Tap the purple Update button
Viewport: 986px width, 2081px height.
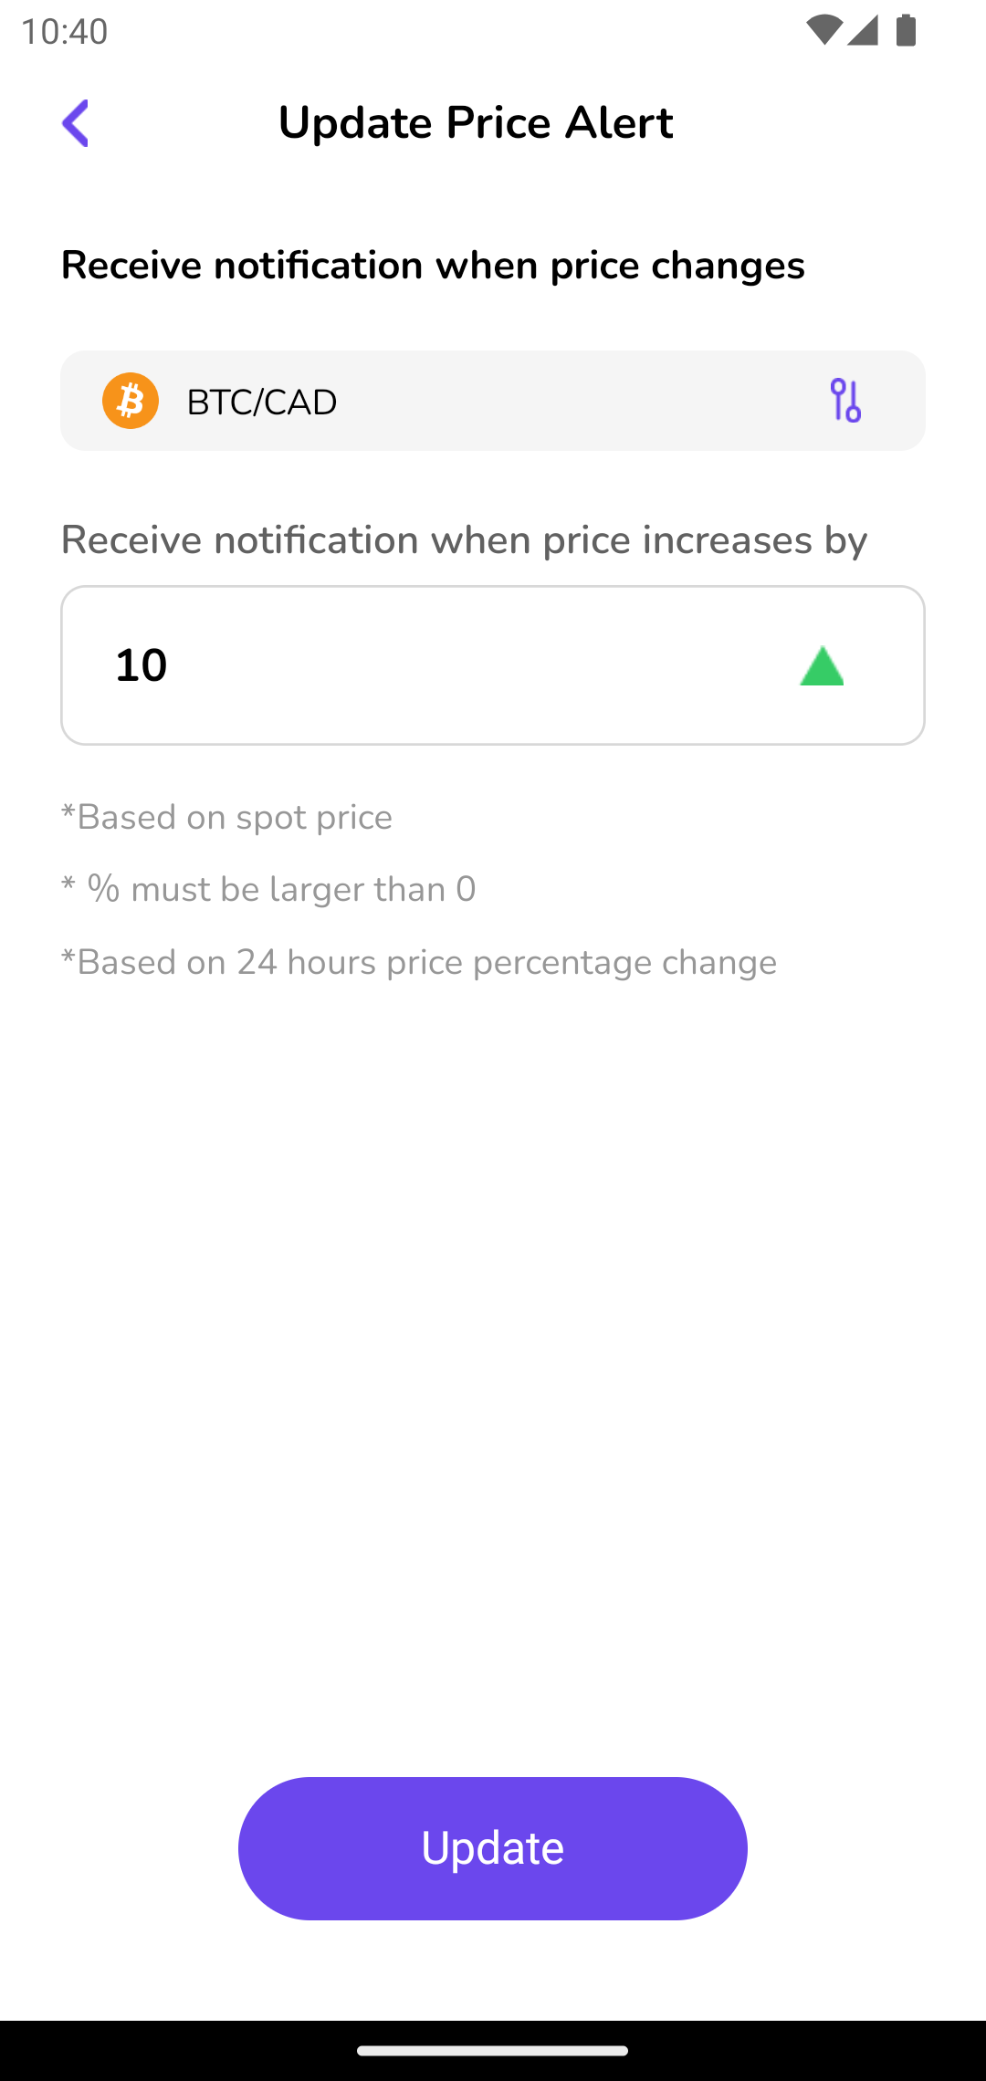tap(493, 1848)
